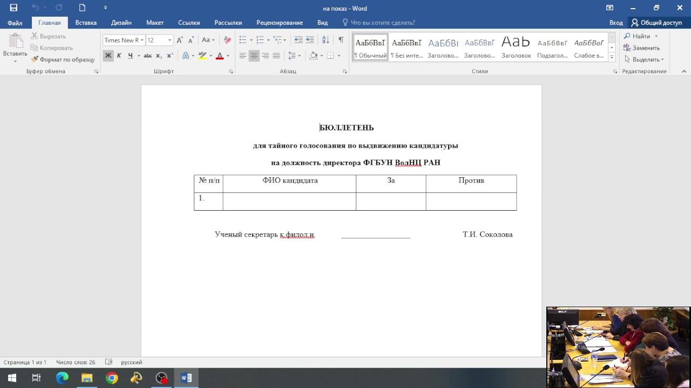Align text to the left
The width and height of the screenshot is (691, 388).
[x=243, y=56]
